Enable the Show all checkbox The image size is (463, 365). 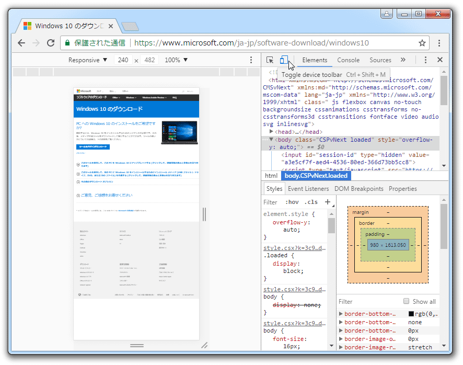click(407, 301)
